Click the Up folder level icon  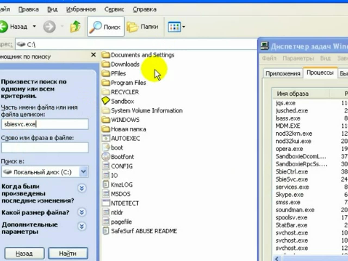pyautogui.click(x=75, y=27)
